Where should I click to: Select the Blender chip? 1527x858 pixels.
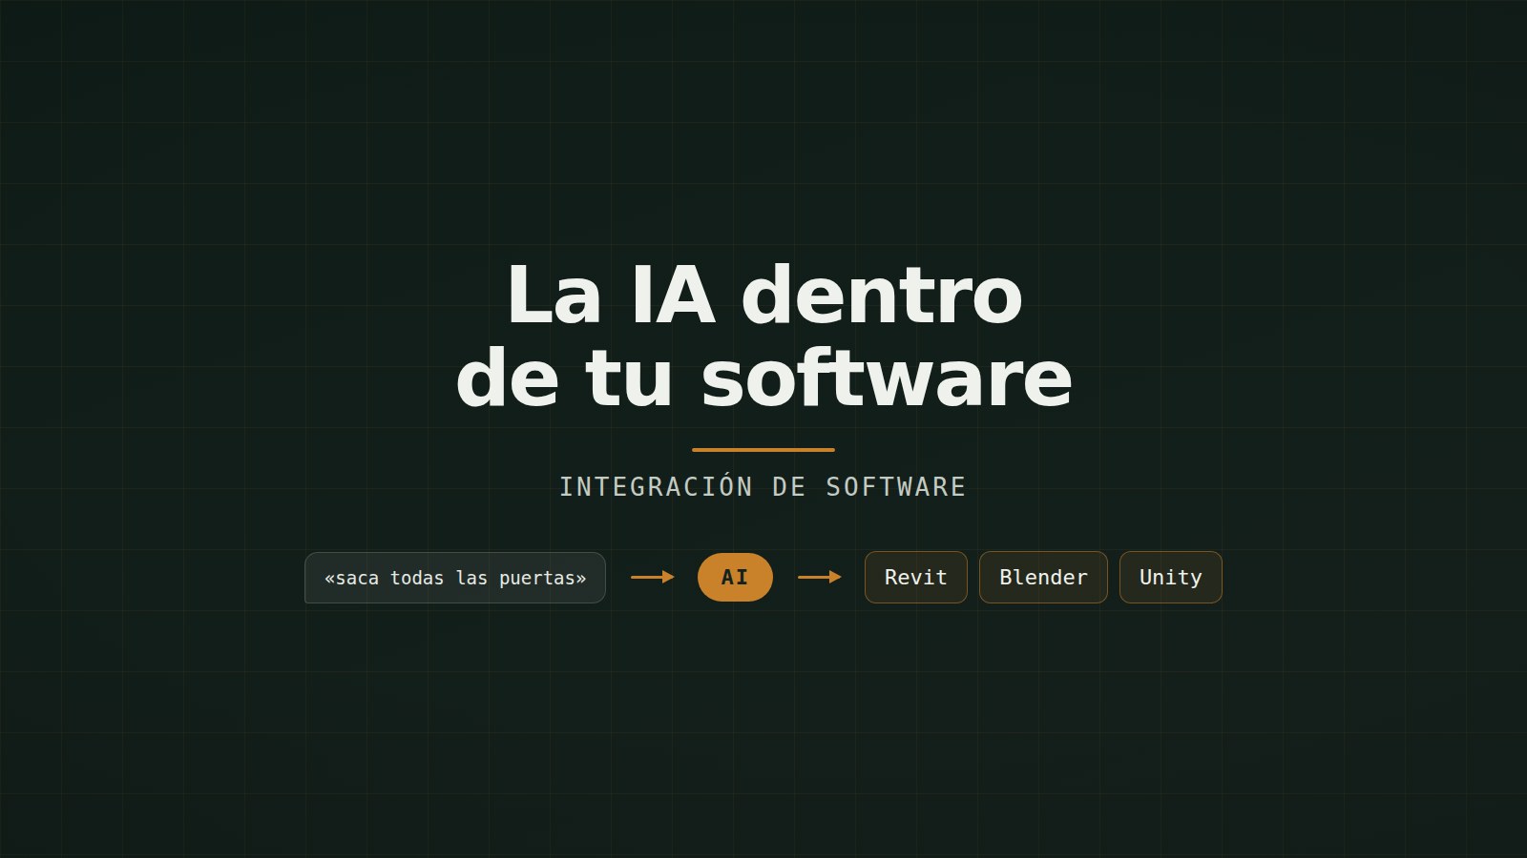[x=1043, y=578]
